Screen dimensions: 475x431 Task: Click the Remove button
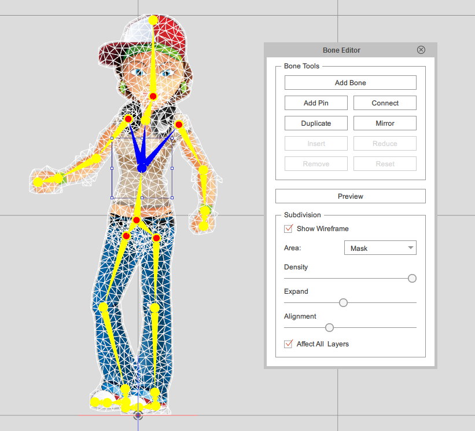(316, 164)
